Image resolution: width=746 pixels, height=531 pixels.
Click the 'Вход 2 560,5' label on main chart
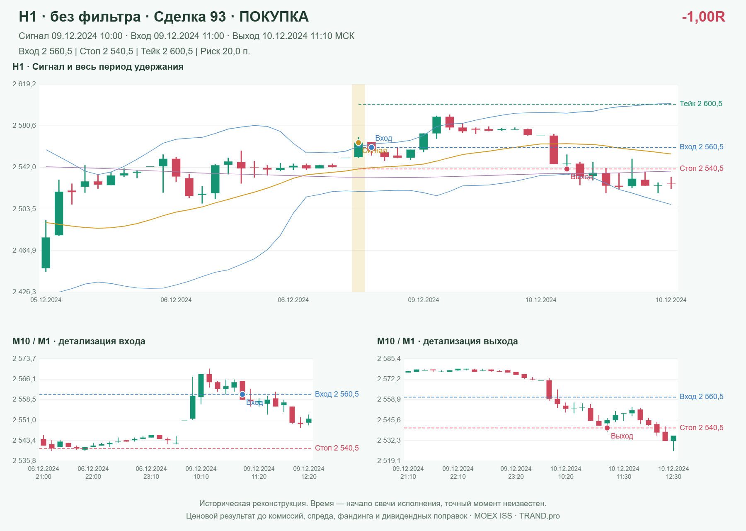tap(702, 147)
